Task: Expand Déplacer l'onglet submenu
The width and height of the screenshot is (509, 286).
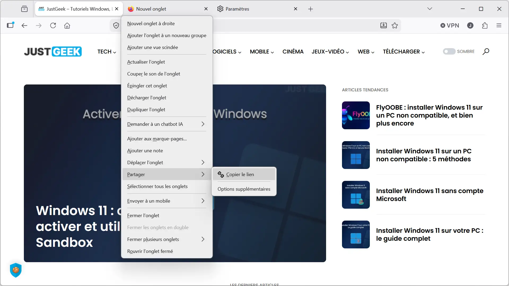Action: point(167,162)
